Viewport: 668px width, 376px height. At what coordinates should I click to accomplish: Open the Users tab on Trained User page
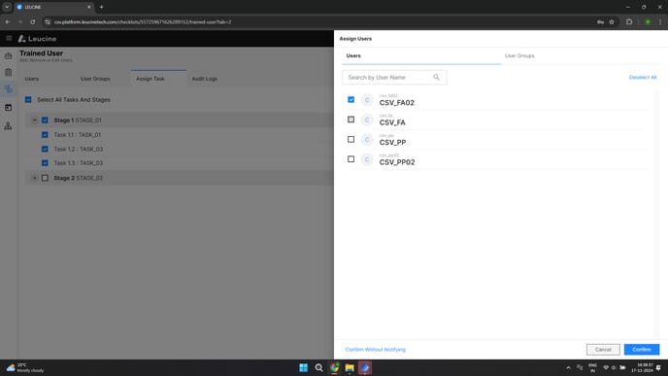(31, 79)
